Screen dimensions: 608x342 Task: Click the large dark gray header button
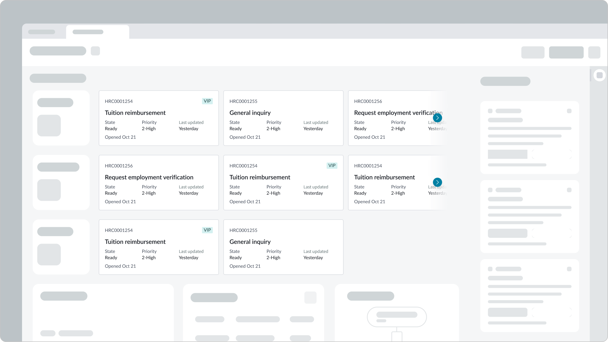(x=566, y=52)
